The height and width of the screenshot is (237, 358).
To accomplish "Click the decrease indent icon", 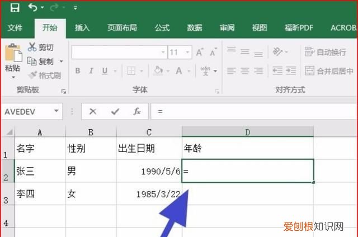I will pyautogui.click(x=277, y=71).
